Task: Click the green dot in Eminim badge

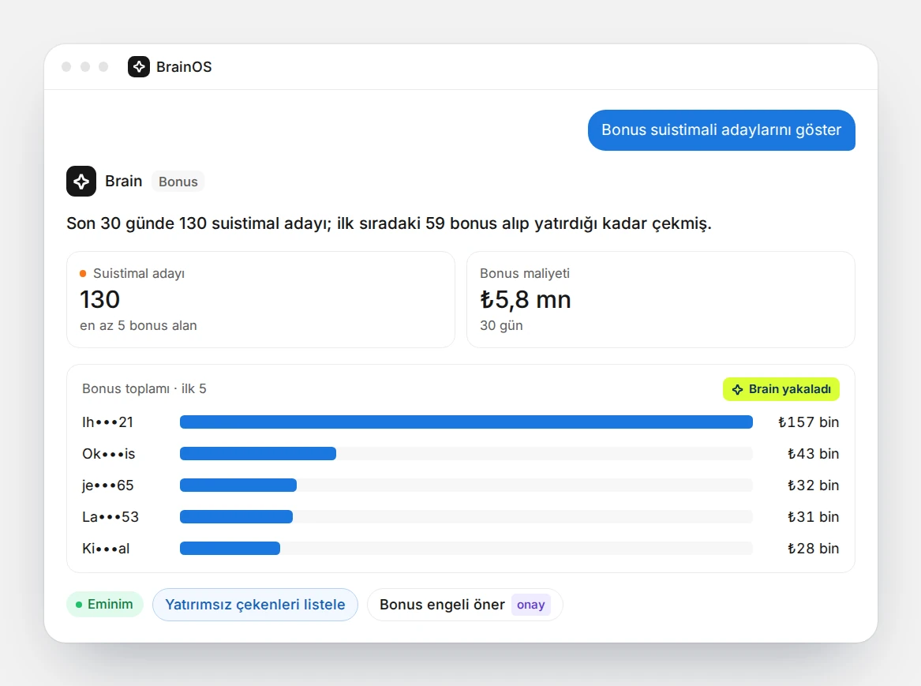Action: coord(79,605)
